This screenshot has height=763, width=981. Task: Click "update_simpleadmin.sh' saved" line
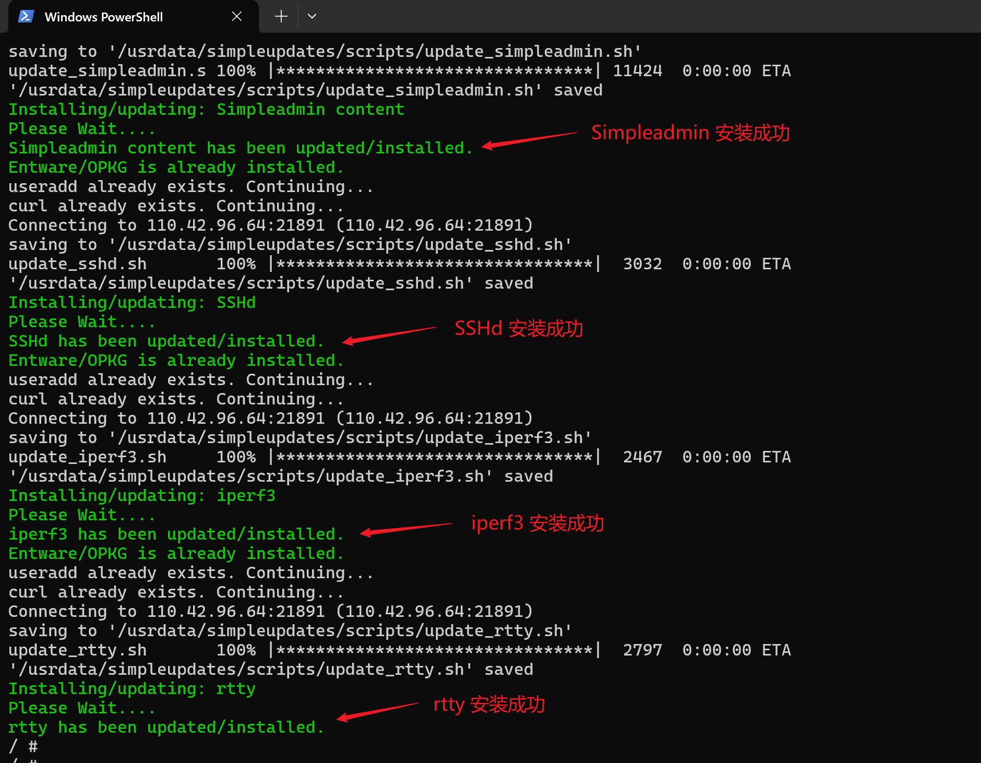point(306,90)
